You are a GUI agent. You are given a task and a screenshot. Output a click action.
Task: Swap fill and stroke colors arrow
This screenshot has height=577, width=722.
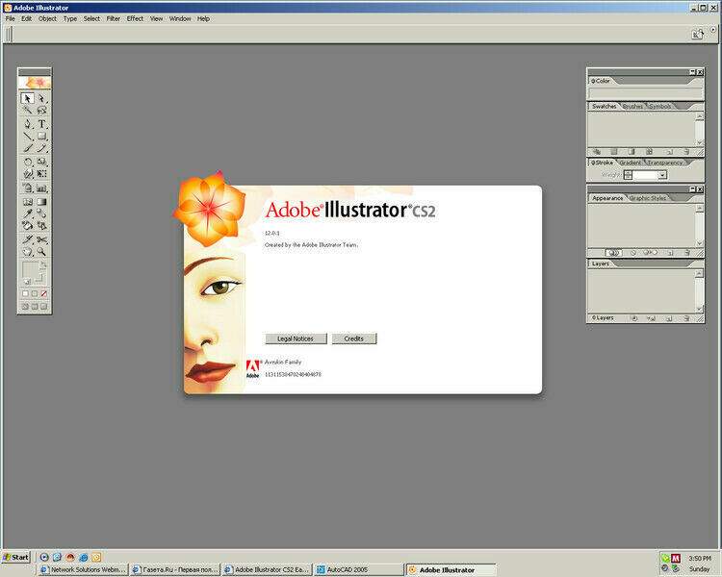coord(42,265)
